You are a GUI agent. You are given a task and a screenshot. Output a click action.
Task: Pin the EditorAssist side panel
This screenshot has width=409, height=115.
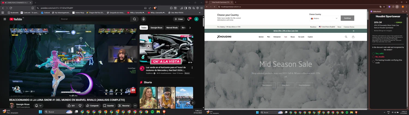click(403, 11)
